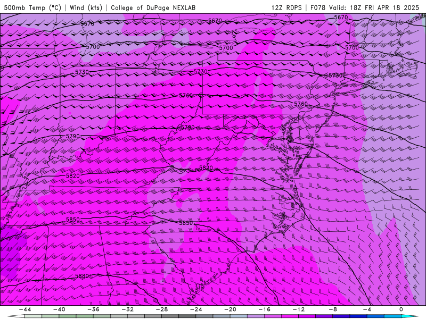The height and width of the screenshot is (319, 426).
Task: Pick the palest green swatch beside -44 tick
Action: pyautogui.click(x=33, y=316)
